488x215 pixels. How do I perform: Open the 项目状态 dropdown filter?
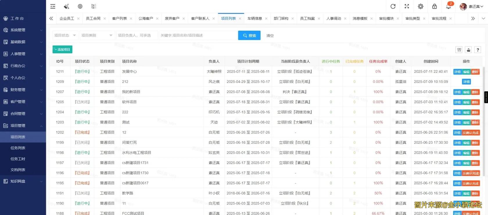tap(65, 35)
